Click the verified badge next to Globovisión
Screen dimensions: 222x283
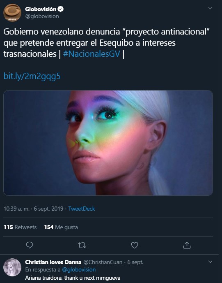[x=61, y=9]
